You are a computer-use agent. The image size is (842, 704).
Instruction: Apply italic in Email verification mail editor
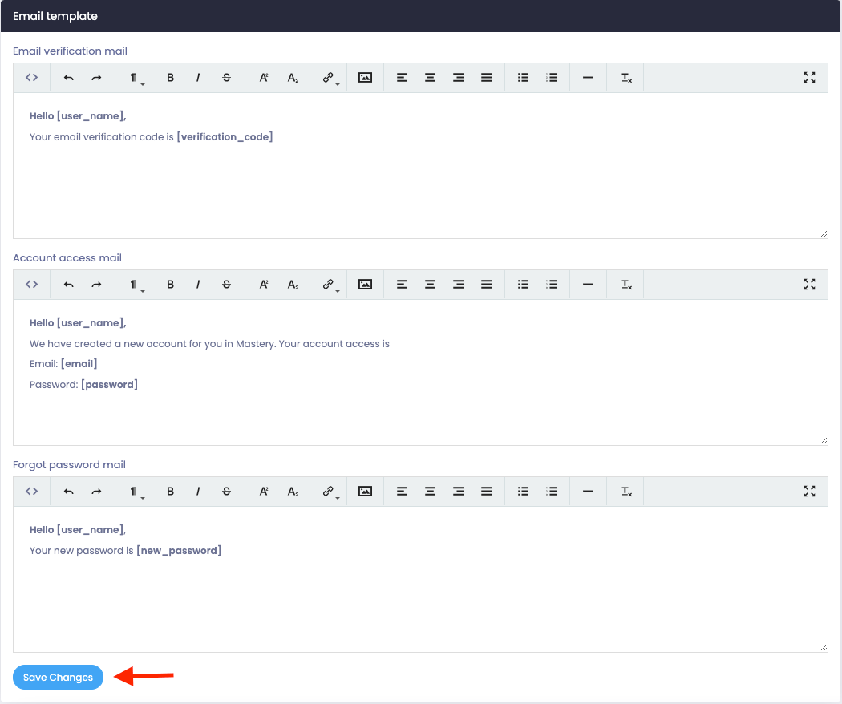(x=198, y=78)
